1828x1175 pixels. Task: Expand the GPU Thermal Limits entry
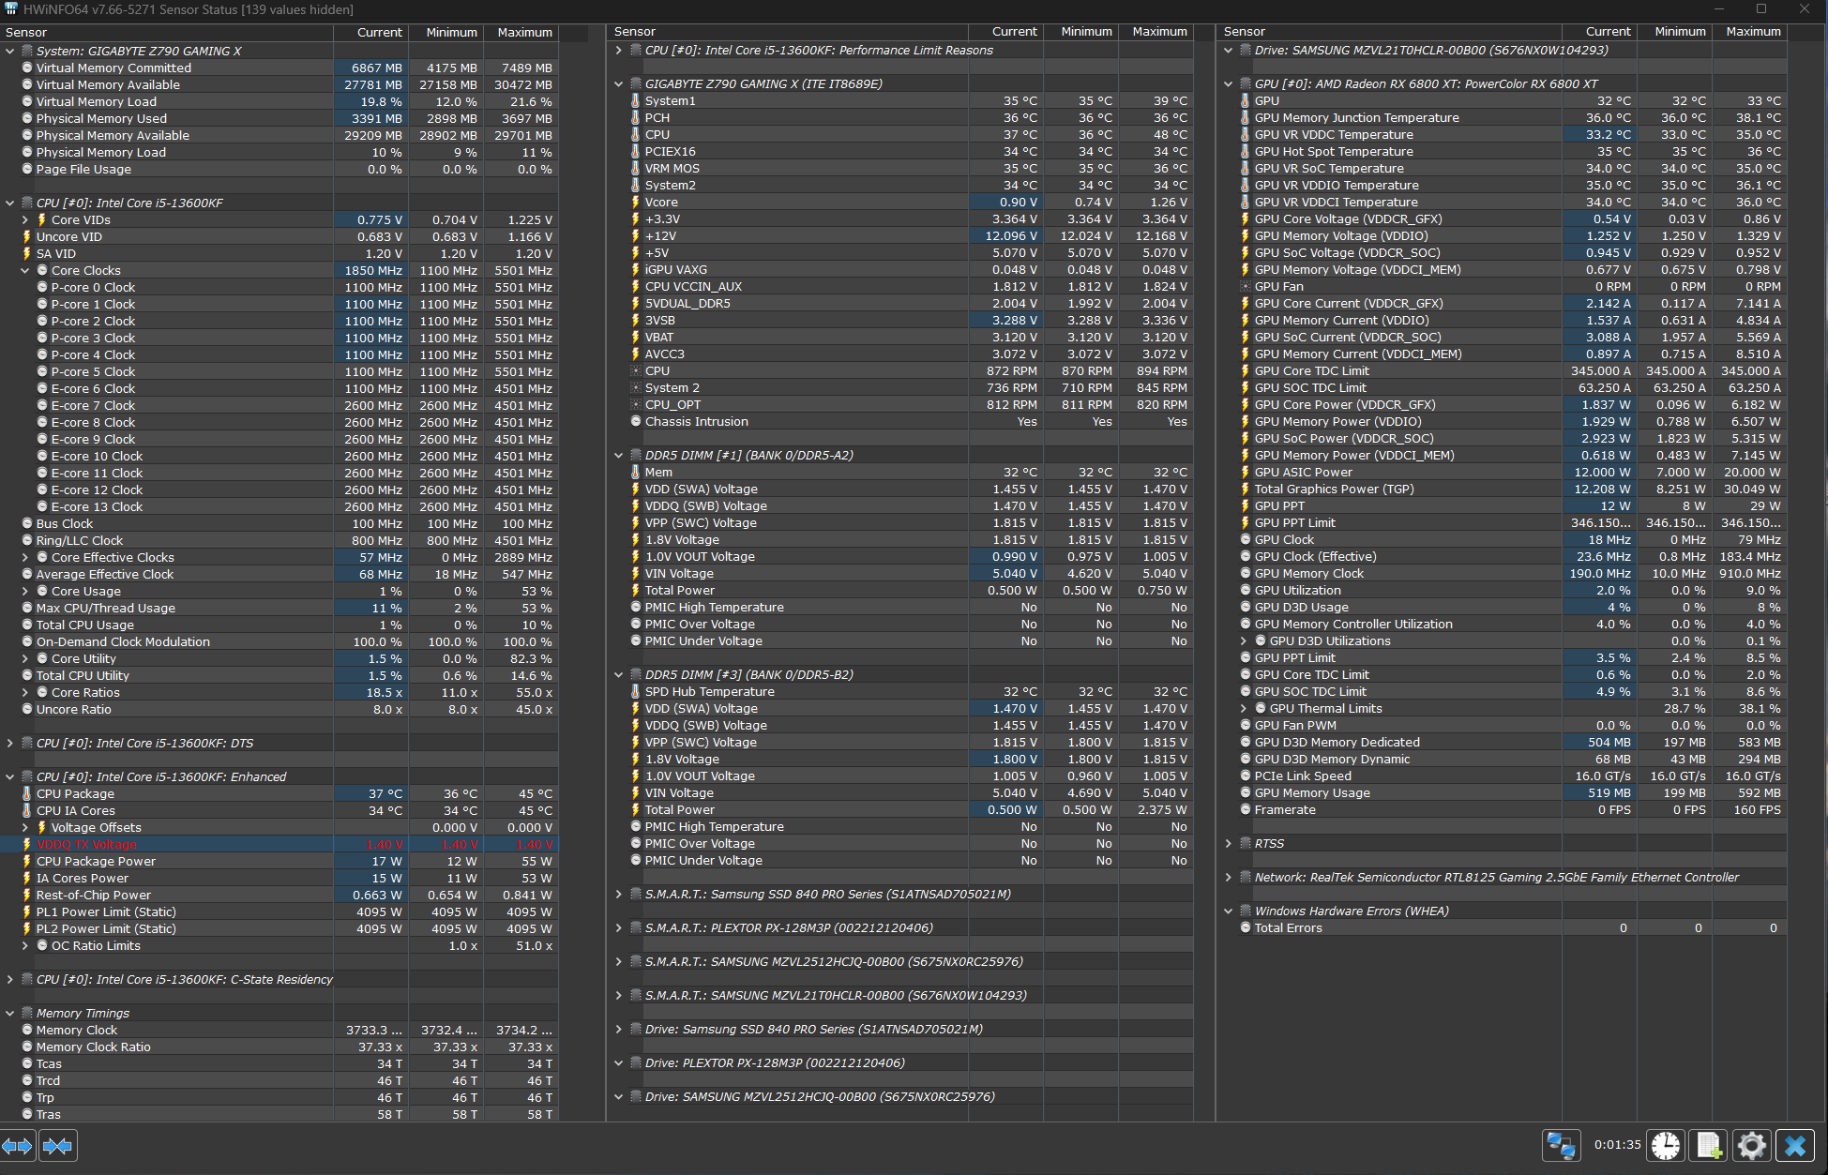tap(1244, 709)
